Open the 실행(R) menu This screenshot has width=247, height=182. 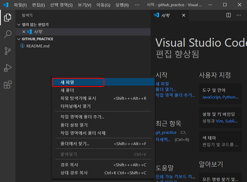[122, 5]
